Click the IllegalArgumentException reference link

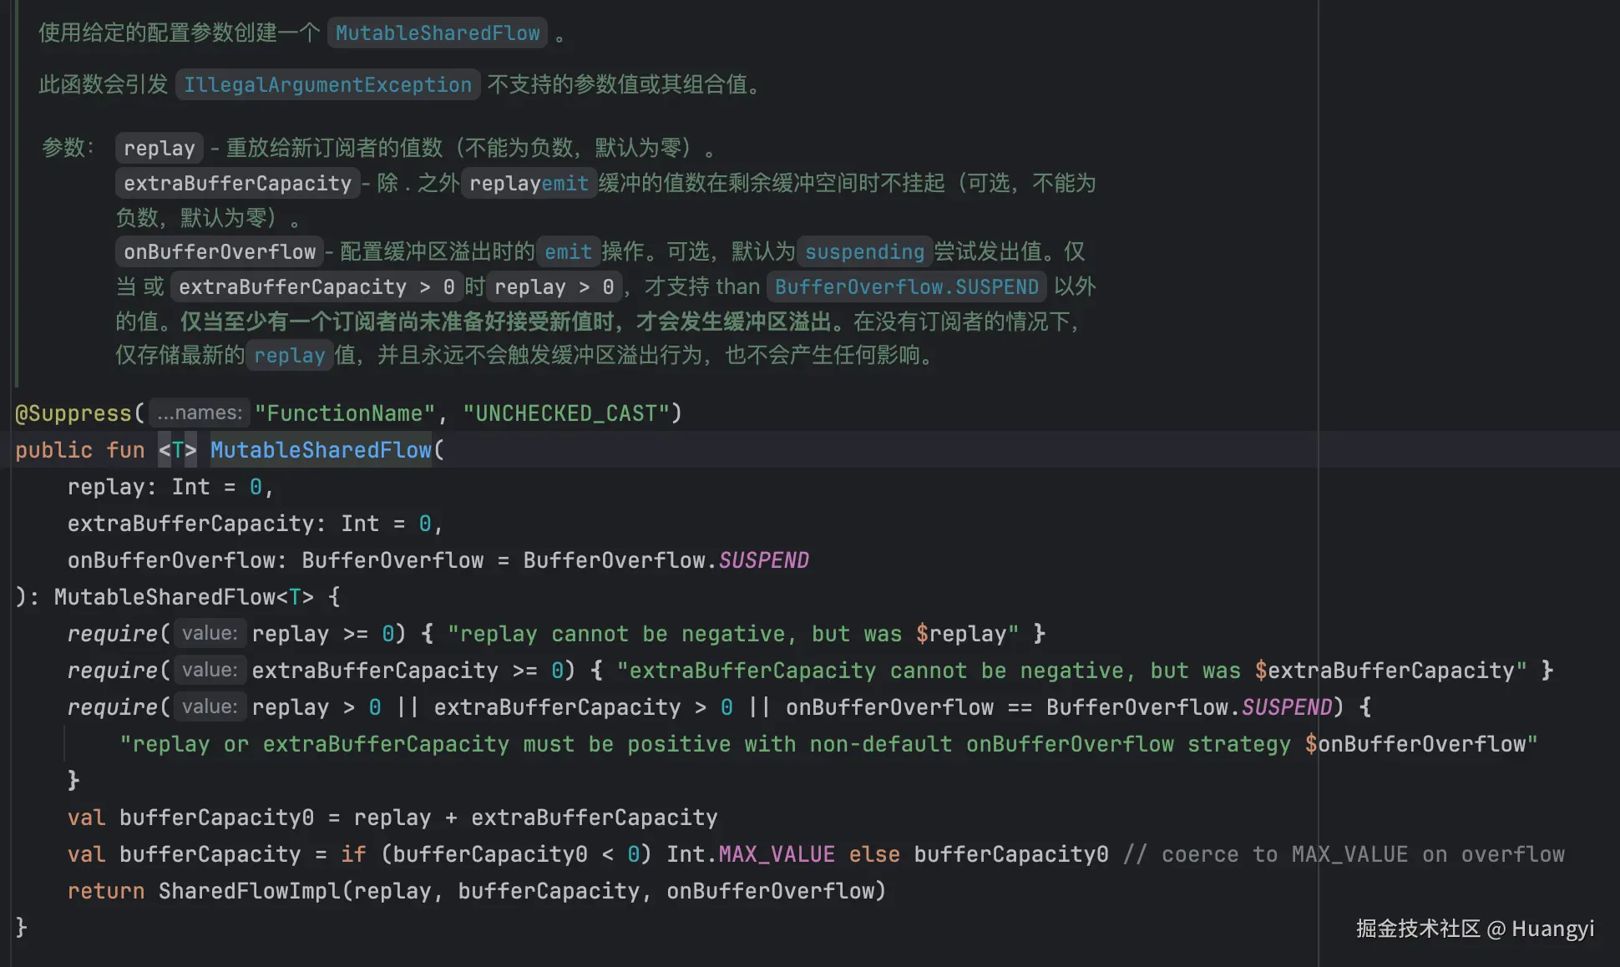point(327,84)
